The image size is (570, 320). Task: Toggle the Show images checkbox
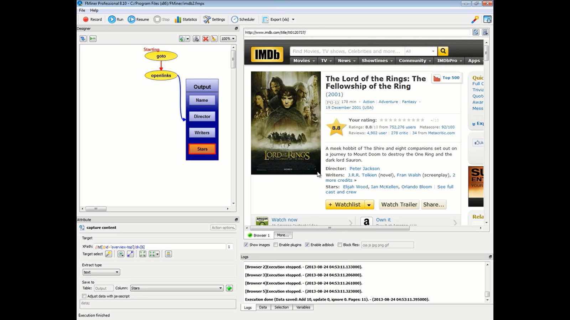246,245
